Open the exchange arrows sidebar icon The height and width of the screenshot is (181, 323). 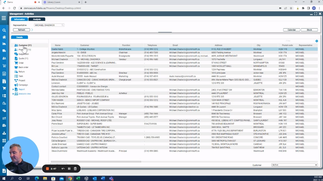(4, 118)
